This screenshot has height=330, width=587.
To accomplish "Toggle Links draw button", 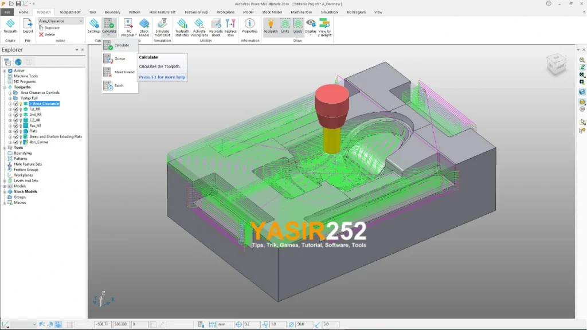I will pyautogui.click(x=285, y=26).
